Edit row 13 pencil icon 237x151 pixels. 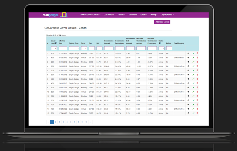click(193, 105)
